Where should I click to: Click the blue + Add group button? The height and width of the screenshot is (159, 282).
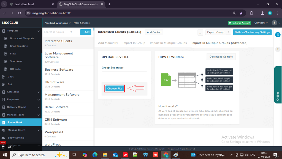coord(86,32)
